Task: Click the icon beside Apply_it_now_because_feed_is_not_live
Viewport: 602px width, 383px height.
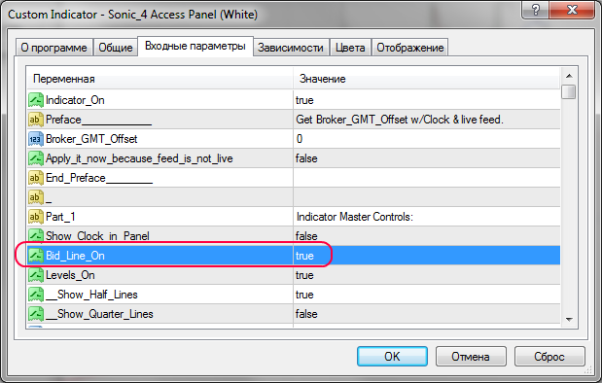Action: tap(36, 158)
